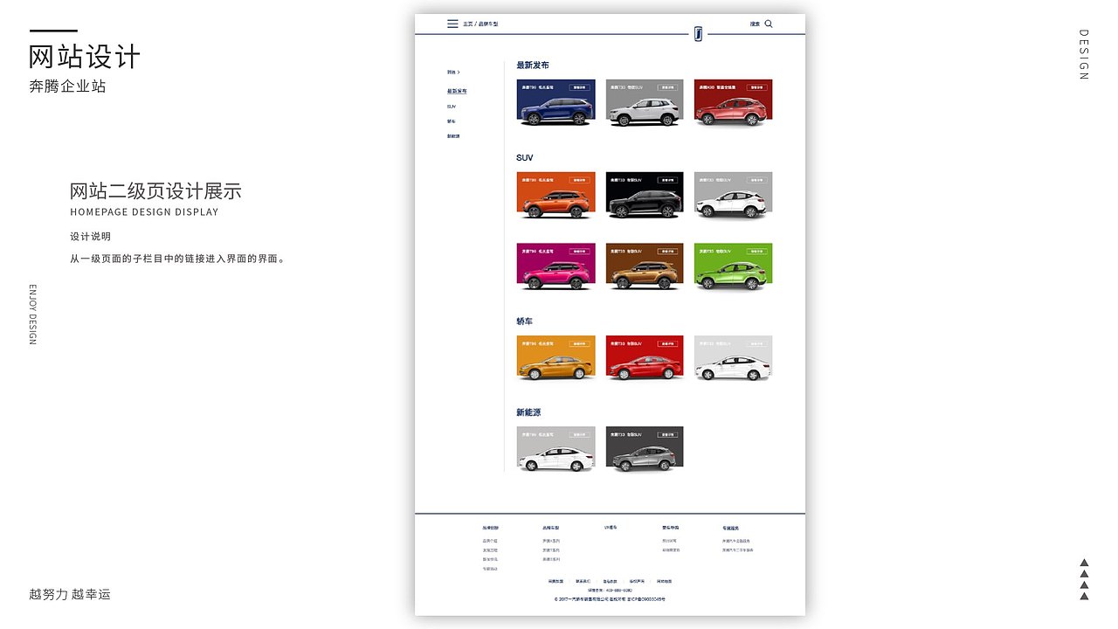The width and height of the screenshot is (1118, 629).
Task: Click the details button on the dark red SUV card
Action: coord(756,87)
